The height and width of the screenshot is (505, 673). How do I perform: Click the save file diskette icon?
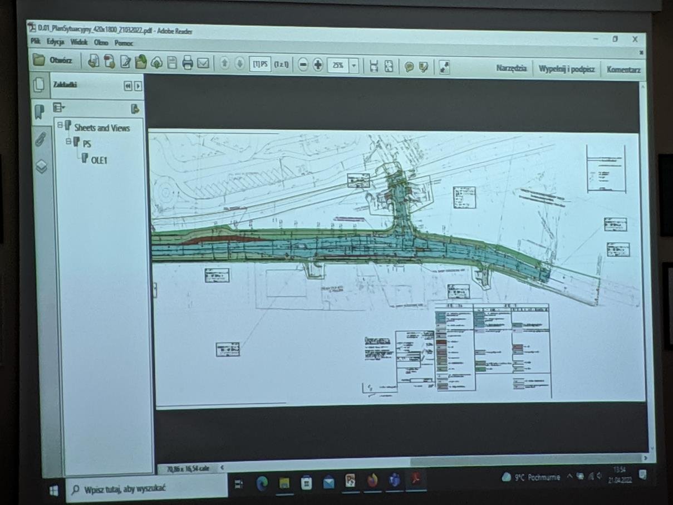tap(172, 63)
